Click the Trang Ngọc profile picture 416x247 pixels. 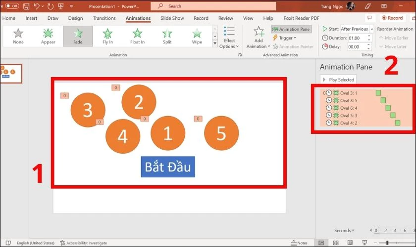pyautogui.click(x=351, y=6)
